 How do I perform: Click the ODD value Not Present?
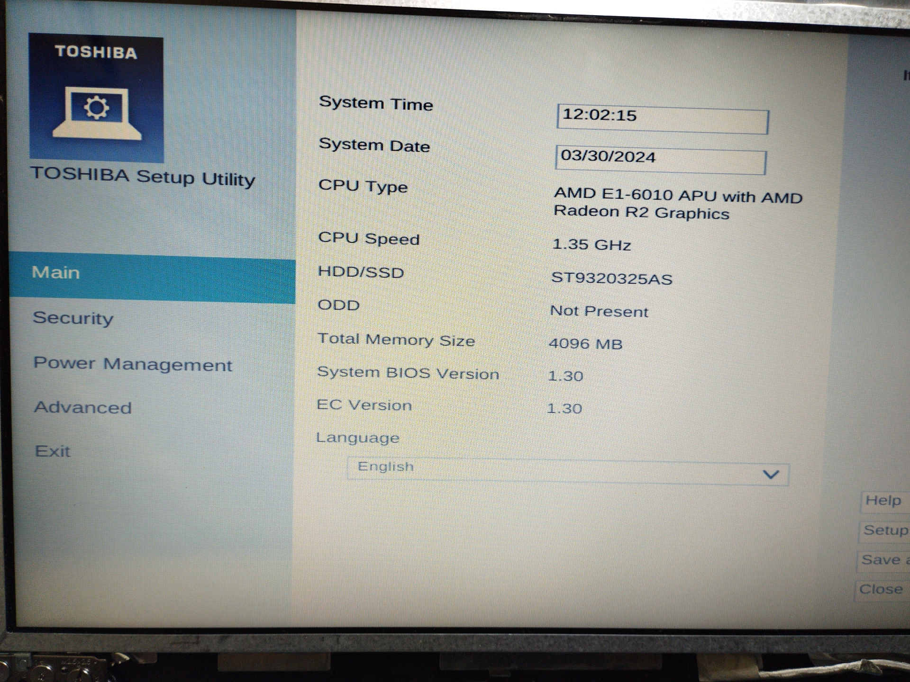click(x=599, y=311)
